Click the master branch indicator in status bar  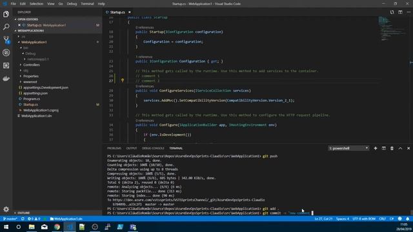pos(10,218)
